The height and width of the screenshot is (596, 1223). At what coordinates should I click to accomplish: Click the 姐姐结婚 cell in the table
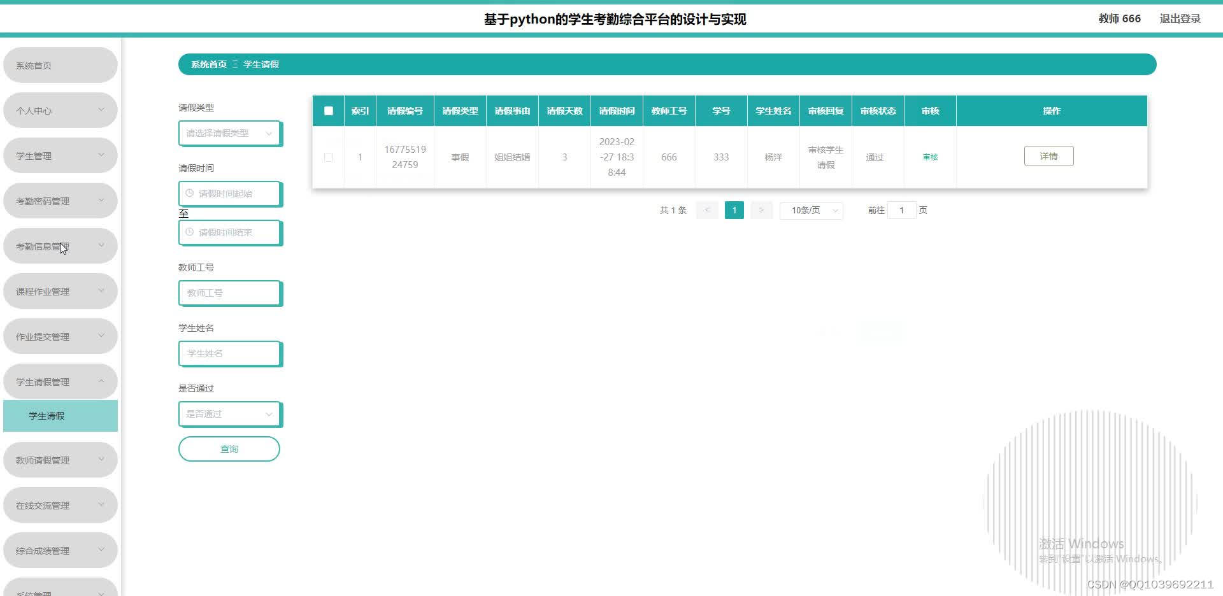(512, 157)
